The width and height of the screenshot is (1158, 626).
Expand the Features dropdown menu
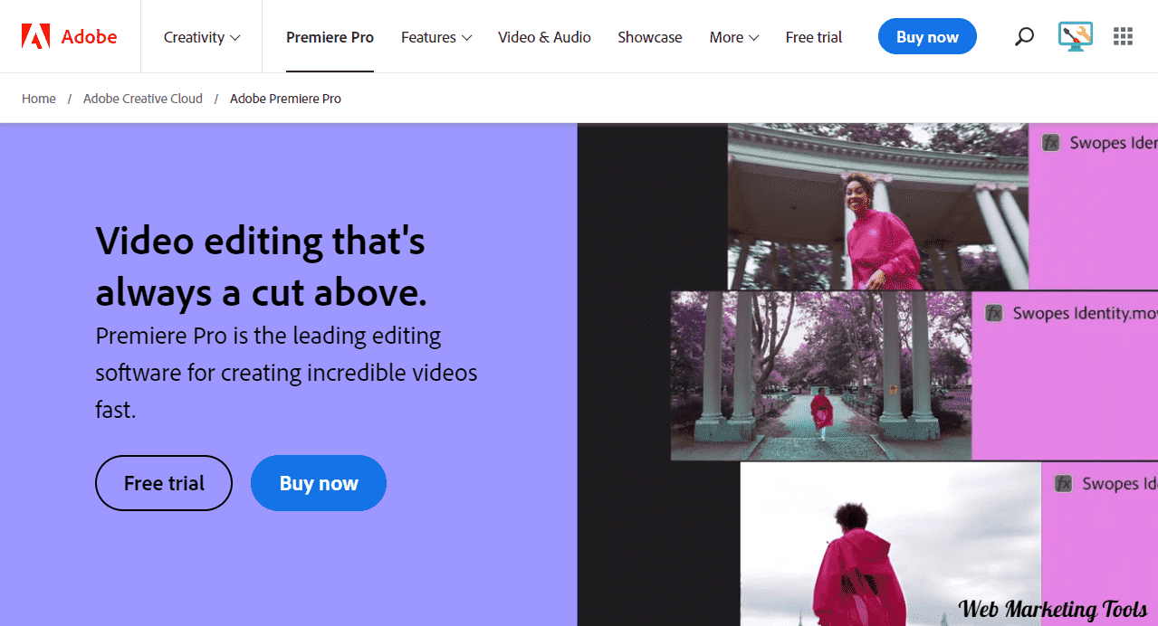tap(436, 37)
